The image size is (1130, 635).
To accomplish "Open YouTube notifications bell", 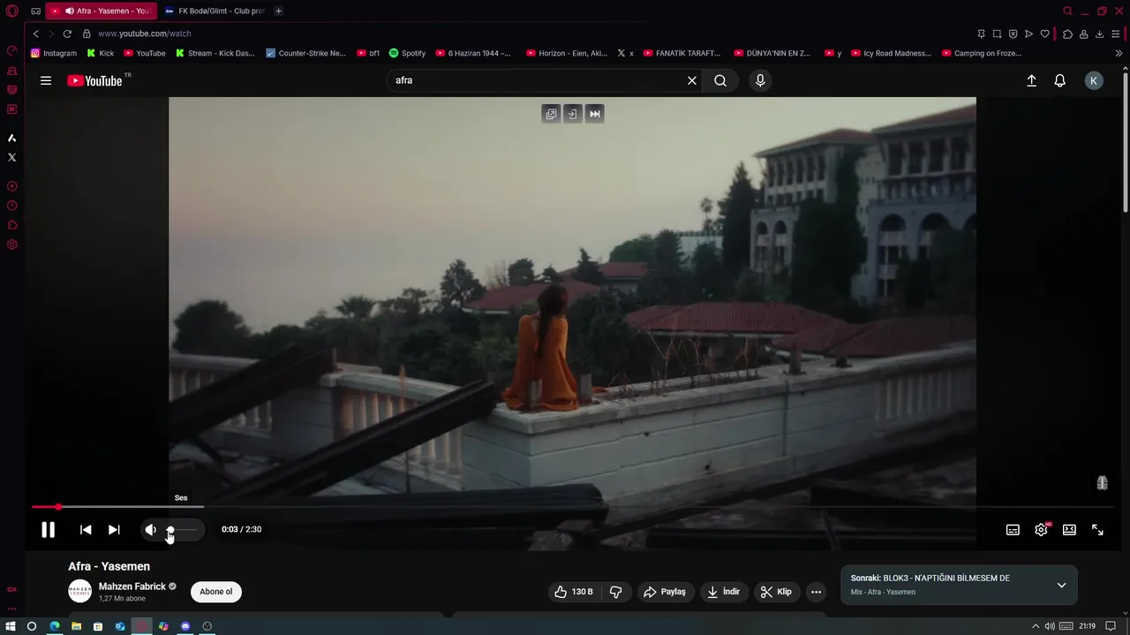I will pos(1060,80).
